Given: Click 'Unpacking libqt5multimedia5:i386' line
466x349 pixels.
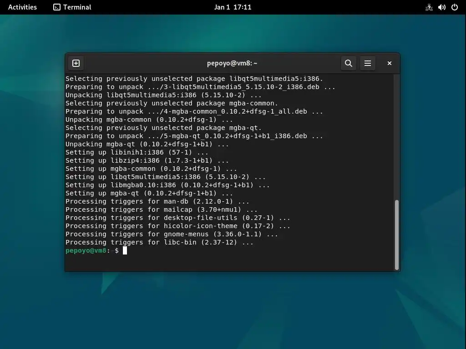Looking at the screenshot, I should (163, 95).
